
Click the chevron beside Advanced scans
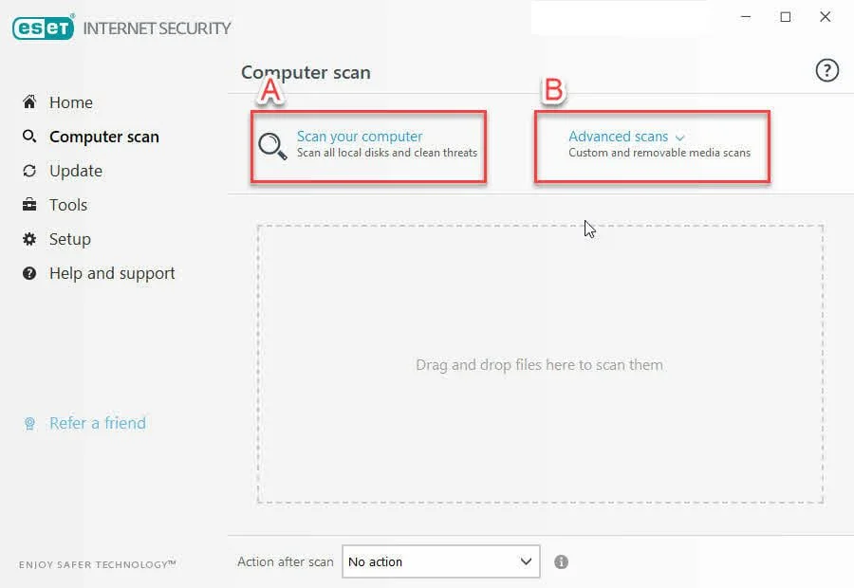pyautogui.click(x=680, y=138)
